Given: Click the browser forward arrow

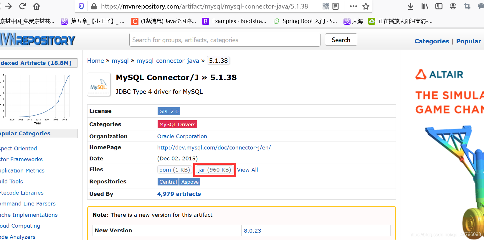Looking at the screenshot, I should [8, 6].
